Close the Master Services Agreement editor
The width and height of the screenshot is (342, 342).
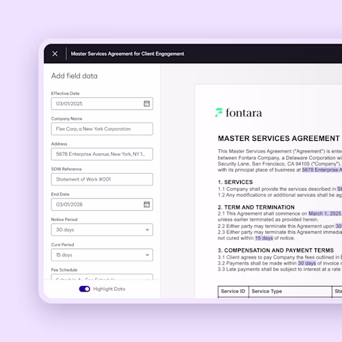point(55,53)
